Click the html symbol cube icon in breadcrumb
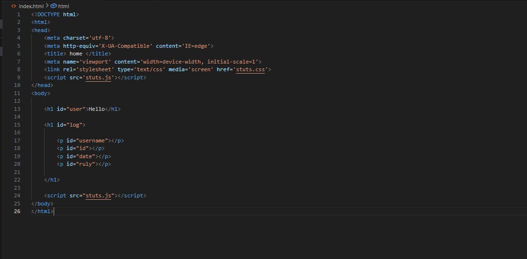Viewport: 527px width, 259px height. (x=54, y=6)
